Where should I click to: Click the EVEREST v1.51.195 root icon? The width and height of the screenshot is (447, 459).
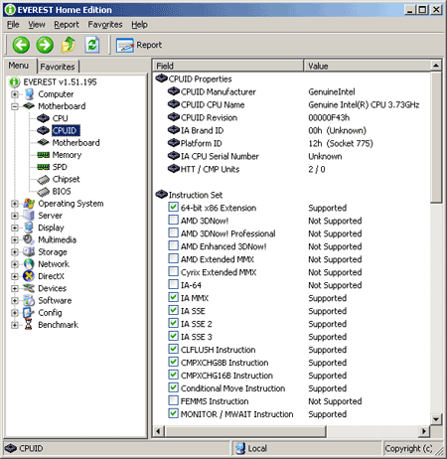tap(15, 81)
